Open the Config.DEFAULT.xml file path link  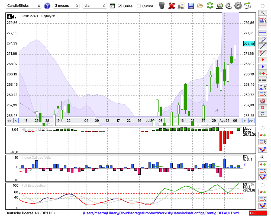pos(161,213)
